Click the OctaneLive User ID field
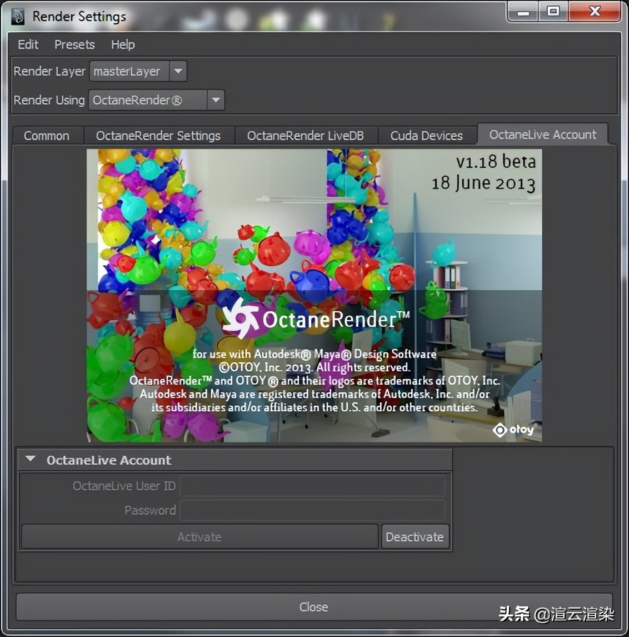 313,485
